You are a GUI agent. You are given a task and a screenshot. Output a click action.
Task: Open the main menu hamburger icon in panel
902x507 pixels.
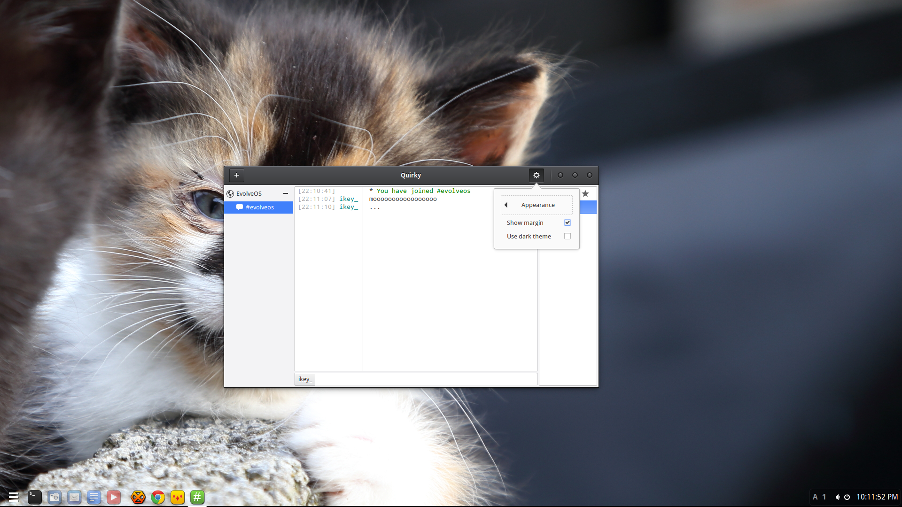click(x=14, y=497)
